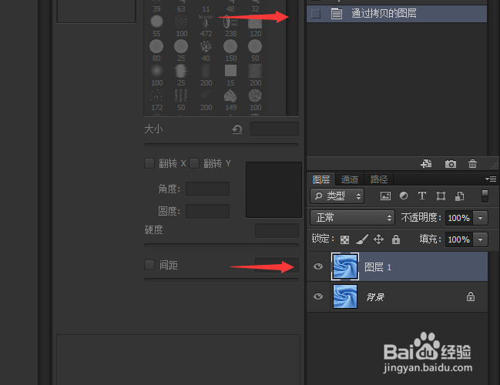Image resolution: width=500 pixels, height=385 pixels.
Task: Switch to the 通道 tab
Action: click(350, 179)
